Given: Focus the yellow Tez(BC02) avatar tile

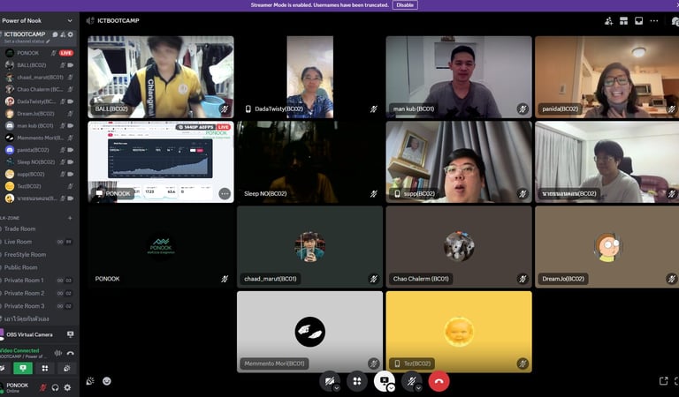Looking at the screenshot, I should (x=459, y=332).
